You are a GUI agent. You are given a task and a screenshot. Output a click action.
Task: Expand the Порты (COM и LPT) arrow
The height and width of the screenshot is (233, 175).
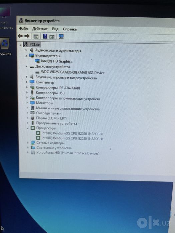tap(27, 118)
